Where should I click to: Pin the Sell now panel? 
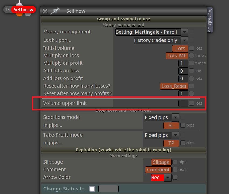click(x=55, y=11)
